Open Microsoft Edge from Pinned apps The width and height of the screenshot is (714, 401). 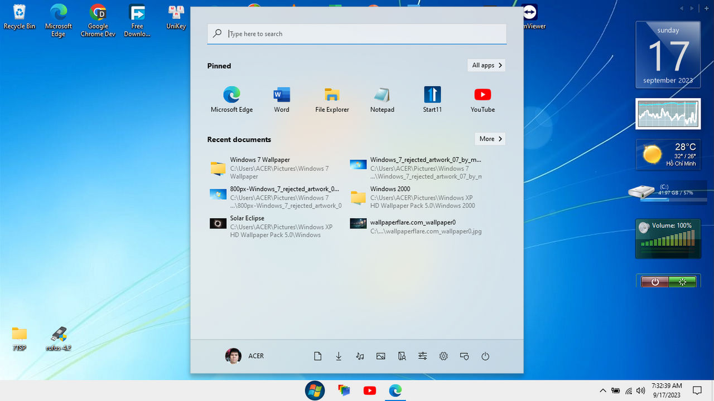[x=231, y=100]
